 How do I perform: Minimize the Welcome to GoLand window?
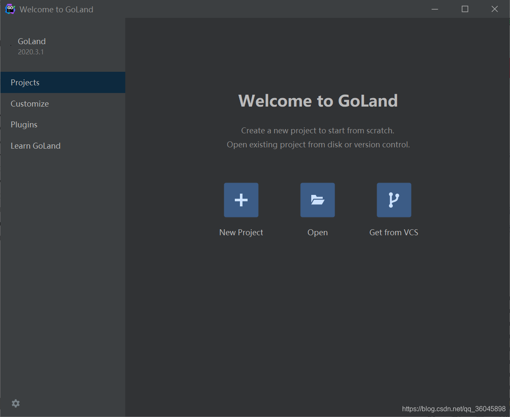[x=434, y=9]
